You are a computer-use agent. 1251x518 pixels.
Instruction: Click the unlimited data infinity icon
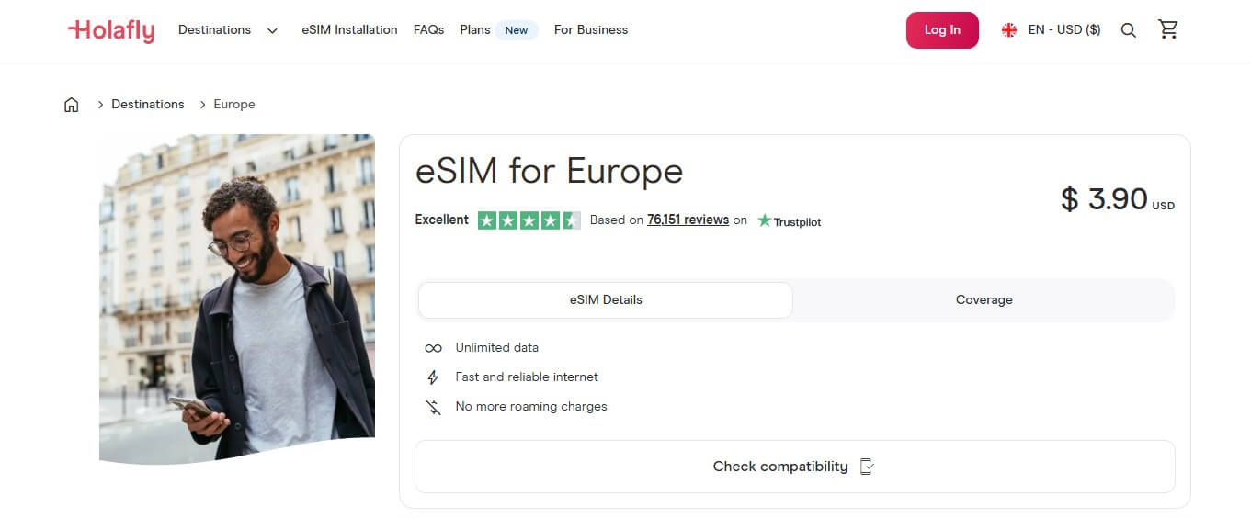433,348
